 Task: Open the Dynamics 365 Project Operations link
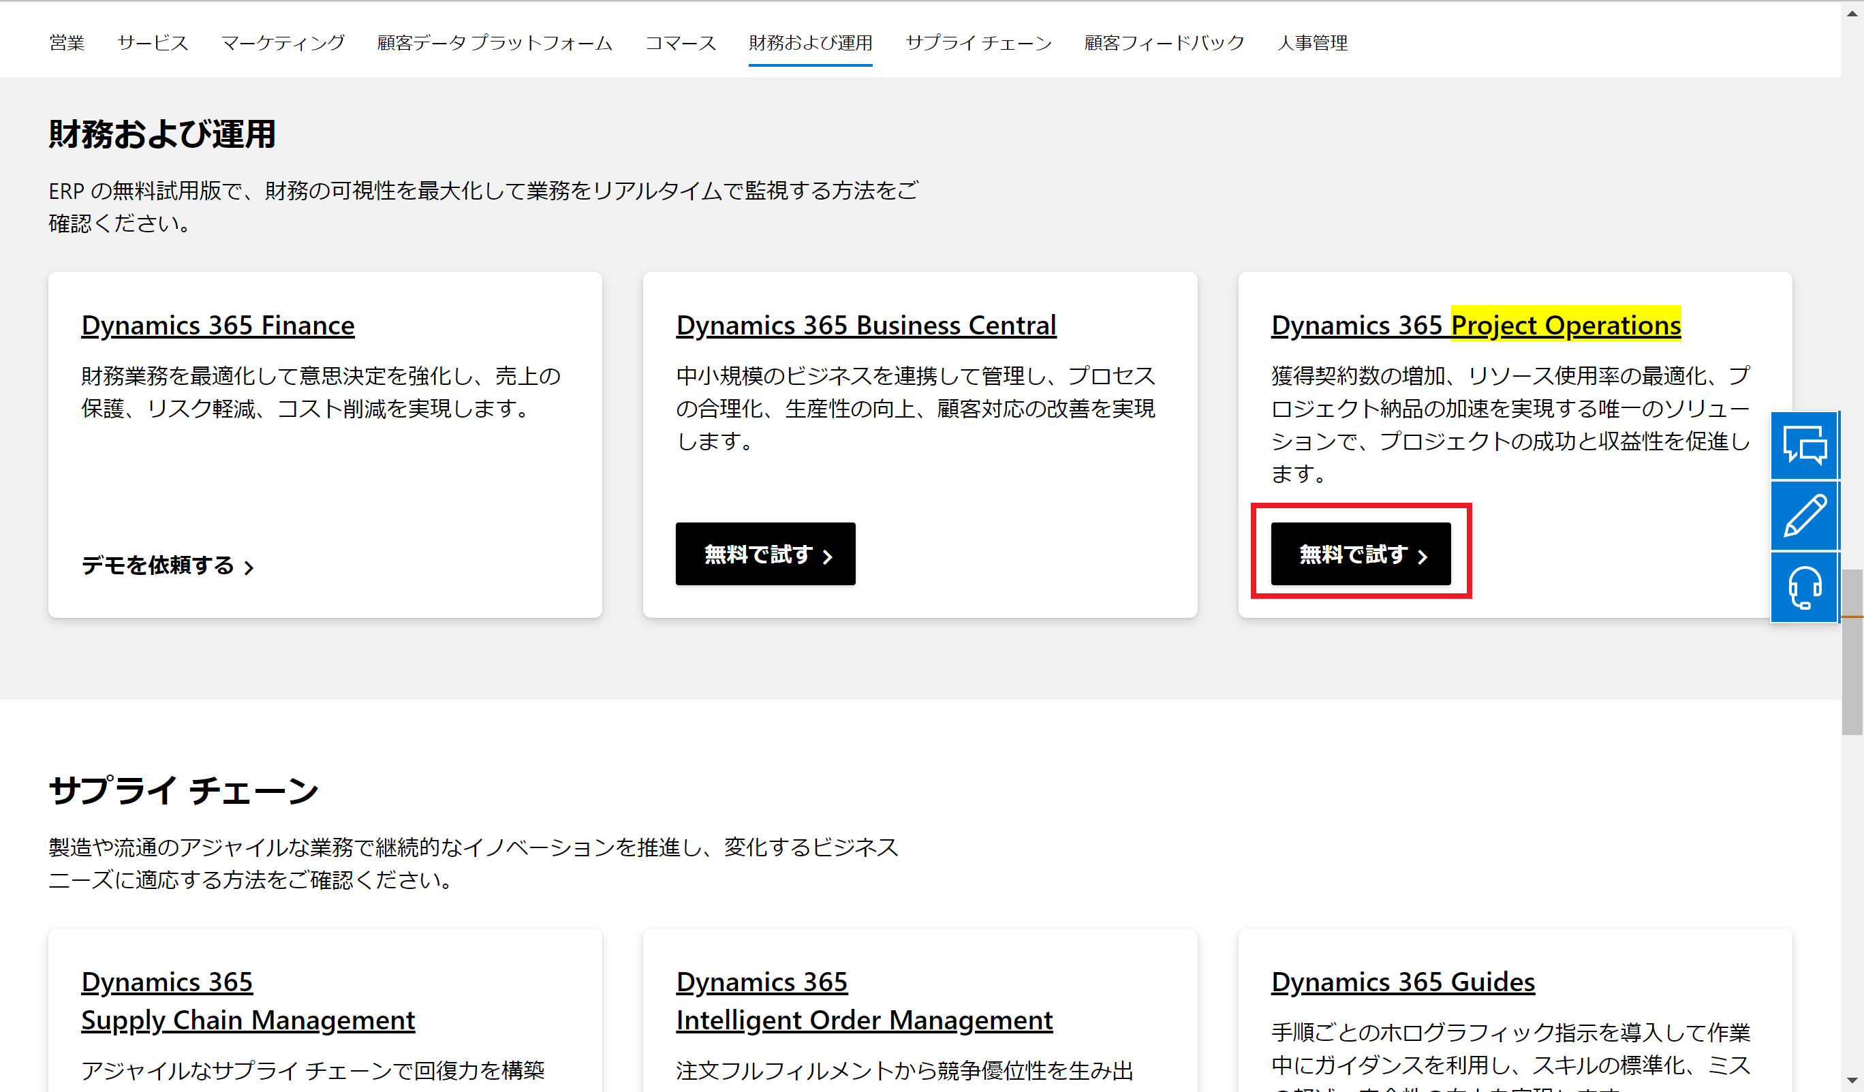1476,325
